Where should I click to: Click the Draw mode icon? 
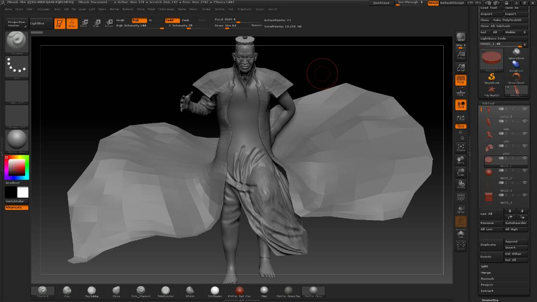click(72, 24)
